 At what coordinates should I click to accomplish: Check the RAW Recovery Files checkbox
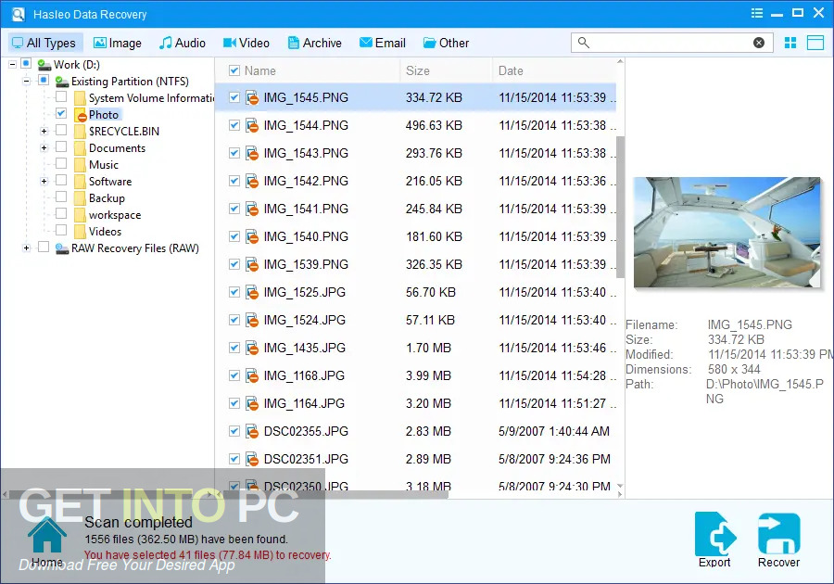pos(44,247)
